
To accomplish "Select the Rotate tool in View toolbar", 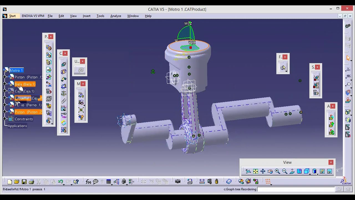I will click(x=270, y=171).
